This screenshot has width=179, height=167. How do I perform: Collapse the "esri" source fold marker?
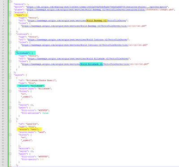pos(10,15)
